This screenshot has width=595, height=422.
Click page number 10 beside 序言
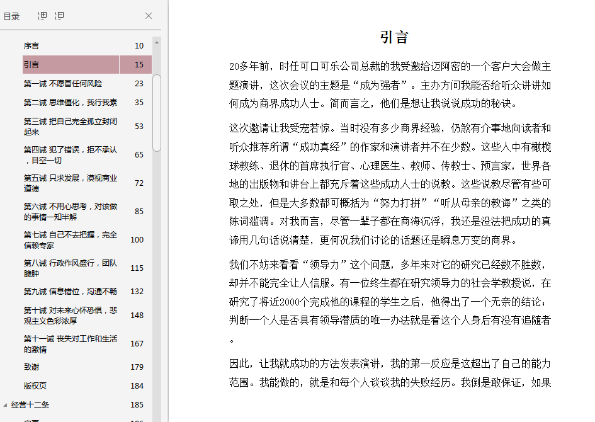coord(139,45)
